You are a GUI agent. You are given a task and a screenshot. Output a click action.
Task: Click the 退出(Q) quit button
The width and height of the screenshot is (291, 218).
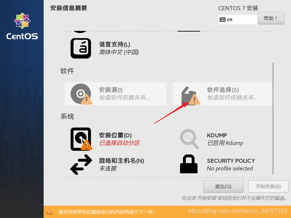(x=223, y=186)
